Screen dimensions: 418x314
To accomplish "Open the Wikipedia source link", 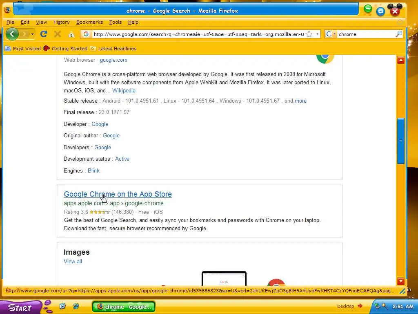I will tap(124, 90).
